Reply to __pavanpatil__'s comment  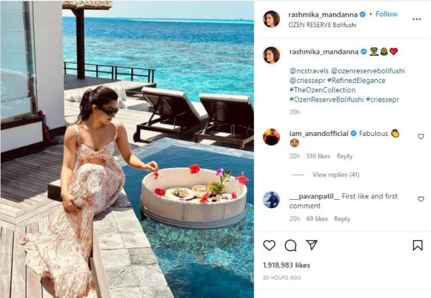coord(342,219)
